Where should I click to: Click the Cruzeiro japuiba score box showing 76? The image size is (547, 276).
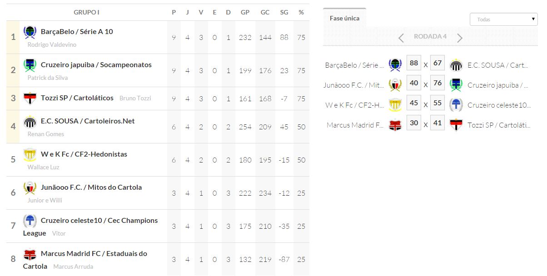point(438,83)
